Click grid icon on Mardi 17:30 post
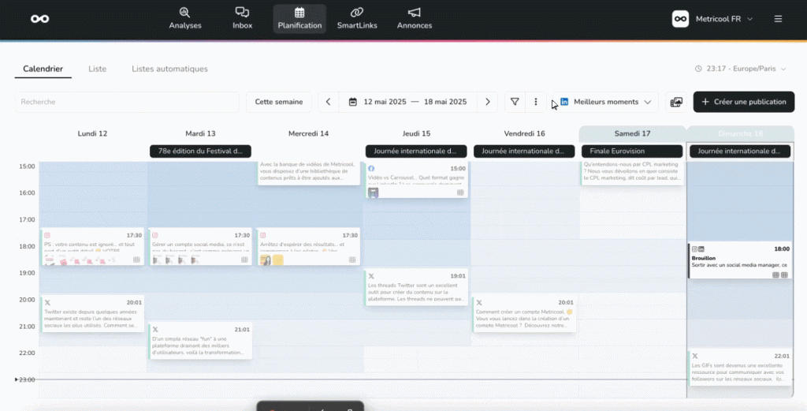Viewport: 807px width, 411px height. [244, 260]
